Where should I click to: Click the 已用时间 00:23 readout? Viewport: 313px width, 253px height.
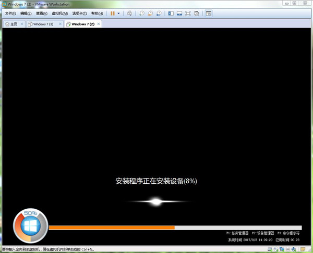click(x=287, y=240)
